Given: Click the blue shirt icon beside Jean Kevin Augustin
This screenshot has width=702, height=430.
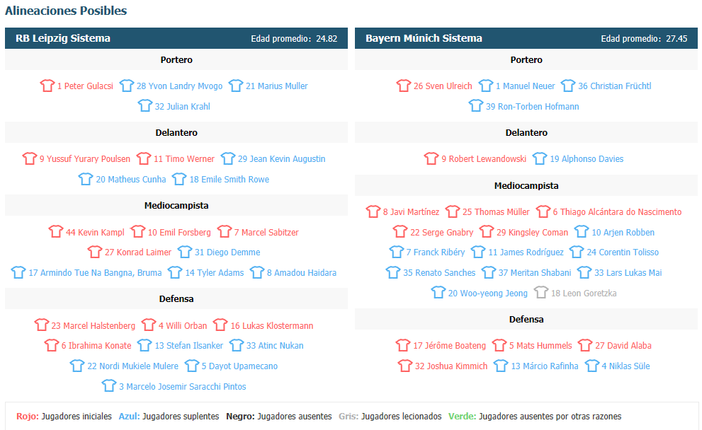Looking at the screenshot, I should click(x=228, y=158).
